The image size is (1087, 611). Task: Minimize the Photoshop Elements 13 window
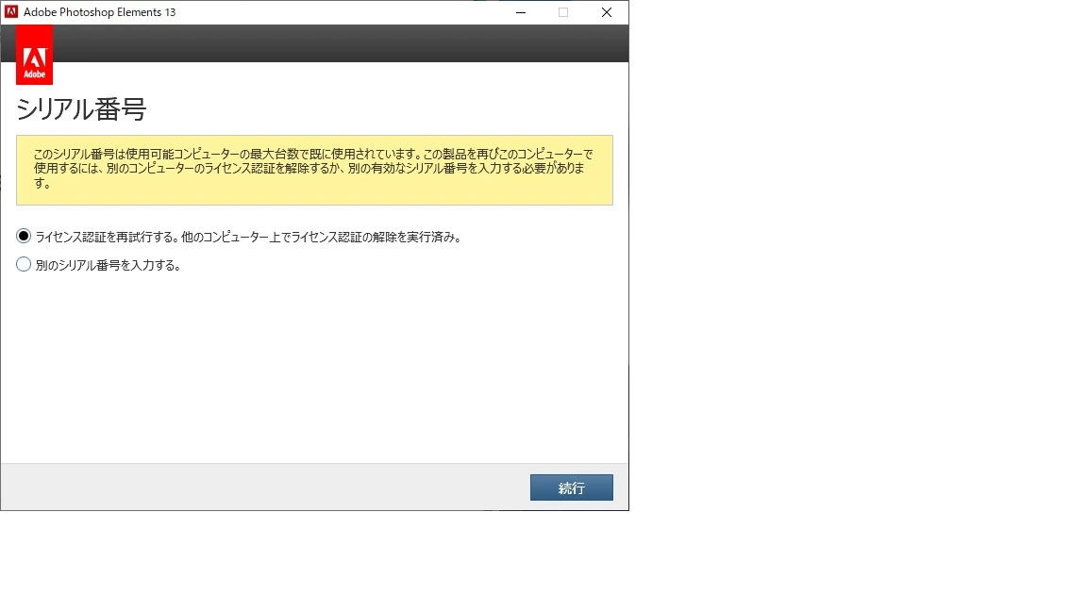[521, 12]
